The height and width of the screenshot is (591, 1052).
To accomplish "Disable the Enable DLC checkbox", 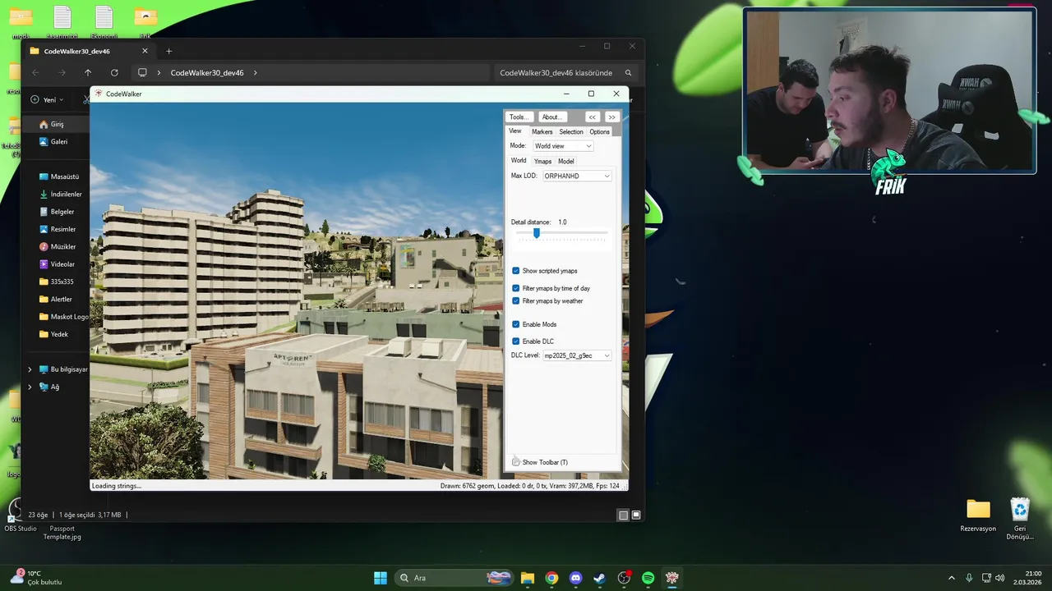I will click(516, 341).
